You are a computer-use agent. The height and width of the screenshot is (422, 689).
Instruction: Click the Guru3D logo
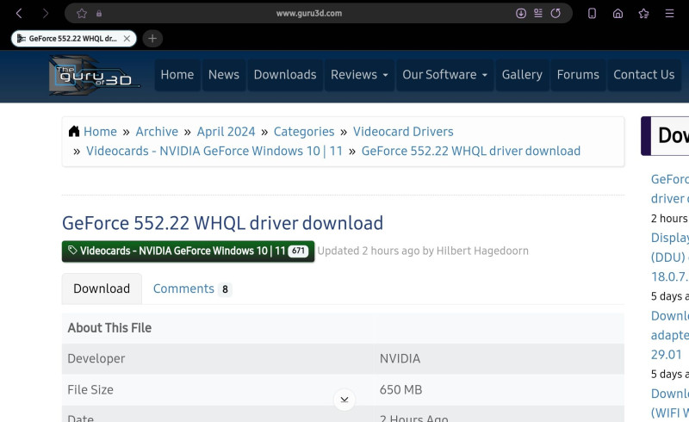(x=94, y=75)
